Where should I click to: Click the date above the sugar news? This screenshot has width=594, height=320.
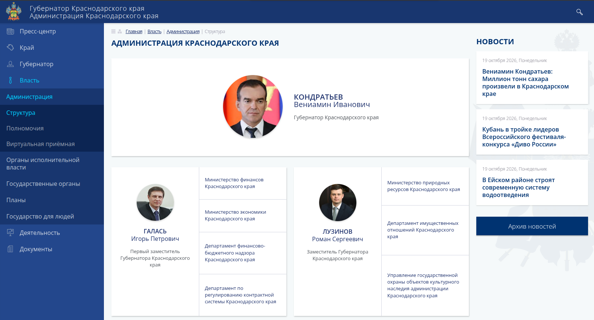515,61
